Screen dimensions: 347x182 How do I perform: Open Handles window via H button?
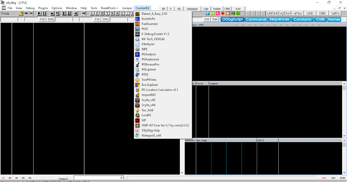[x=117, y=13]
